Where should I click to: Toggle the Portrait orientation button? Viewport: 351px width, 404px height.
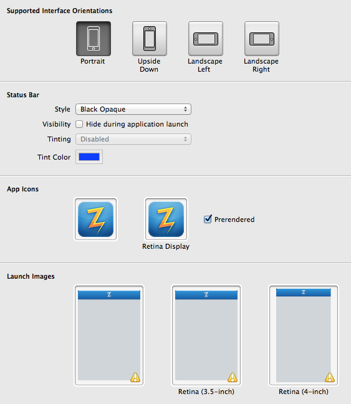pos(94,39)
